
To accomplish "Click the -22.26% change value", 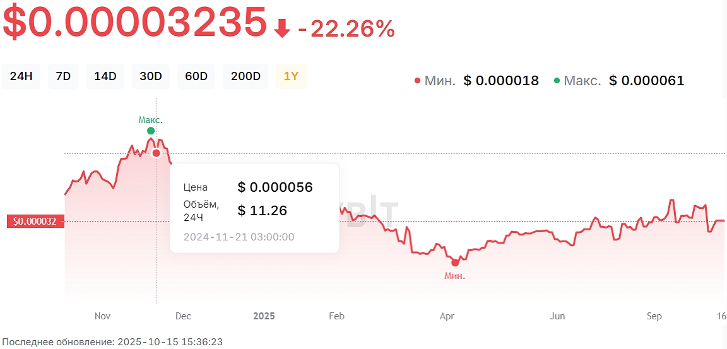I will click(346, 28).
